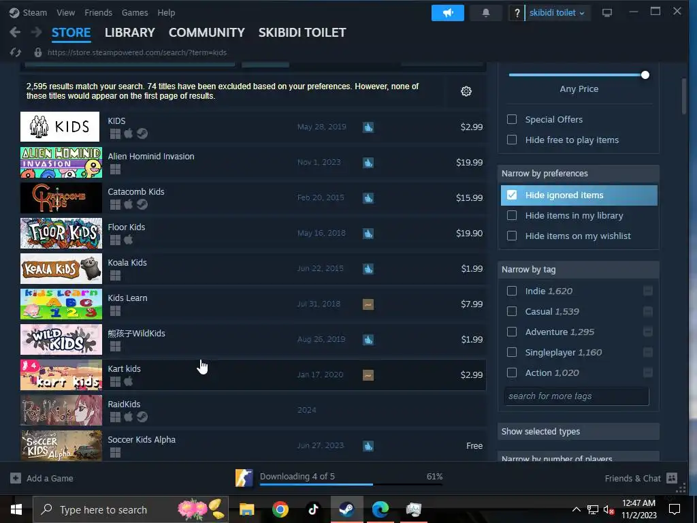Check Hide free to play items
The width and height of the screenshot is (697, 523).
(512, 140)
